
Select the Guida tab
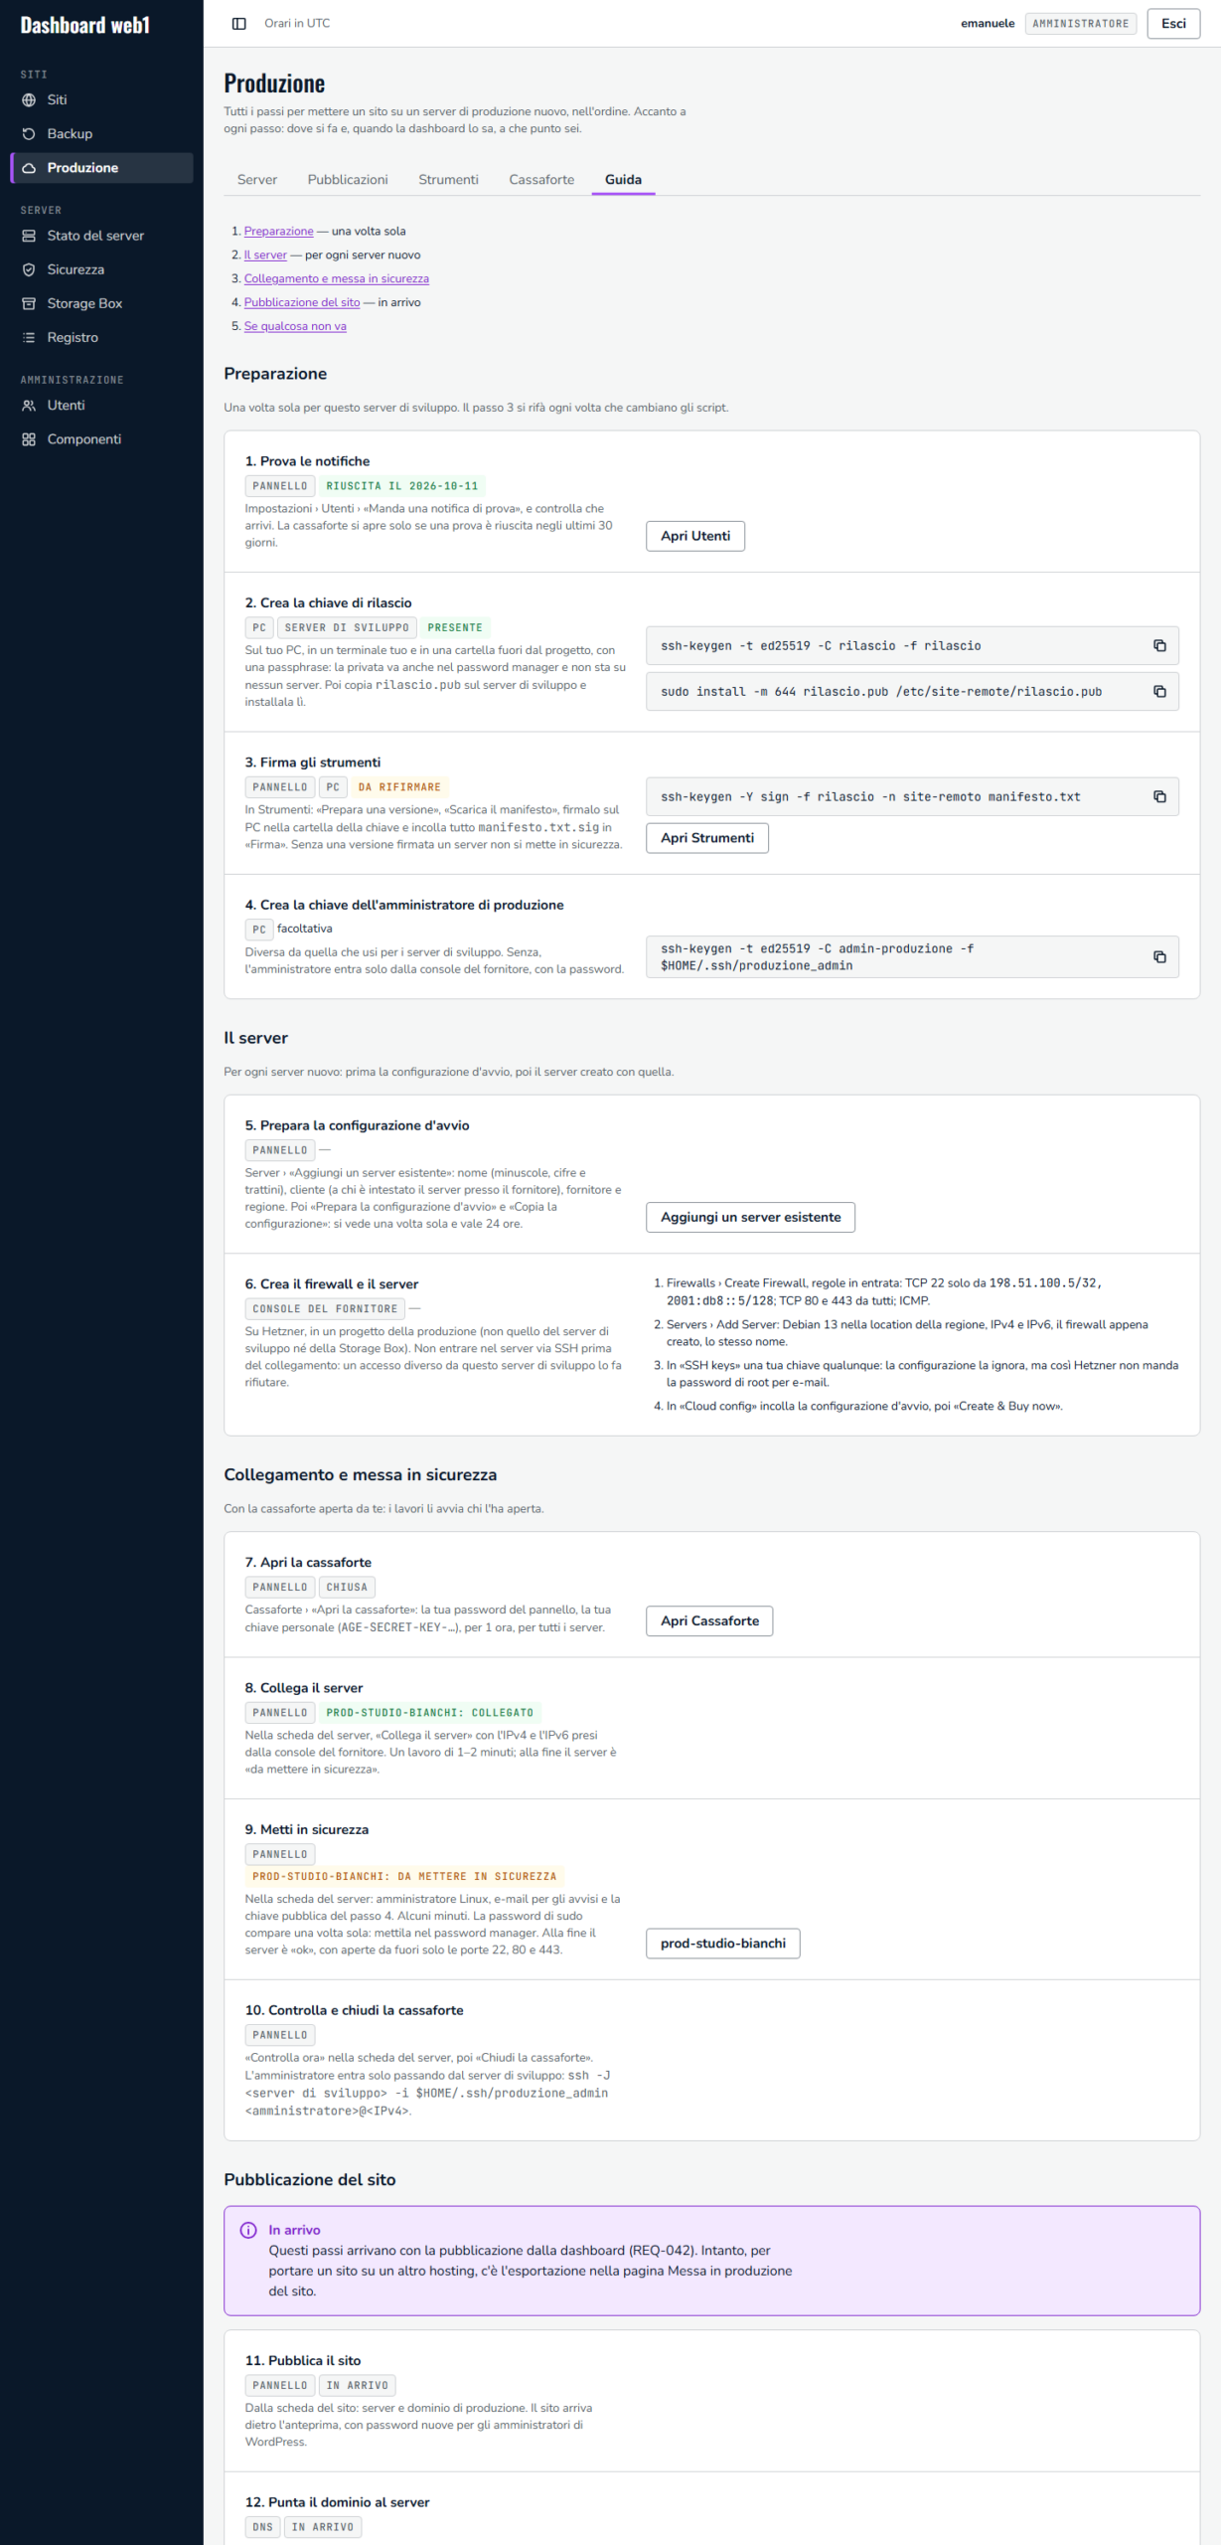623,180
